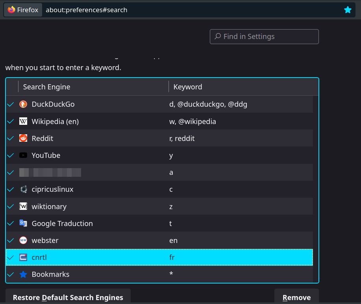Viewport: 361px width, 304px height.
Task: Click keyword 'd, @duckduckgo, @ddg'
Action: click(208, 104)
